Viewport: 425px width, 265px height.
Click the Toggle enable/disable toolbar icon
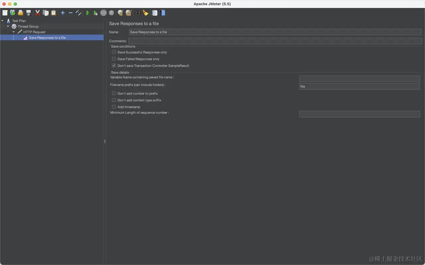[78, 13]
